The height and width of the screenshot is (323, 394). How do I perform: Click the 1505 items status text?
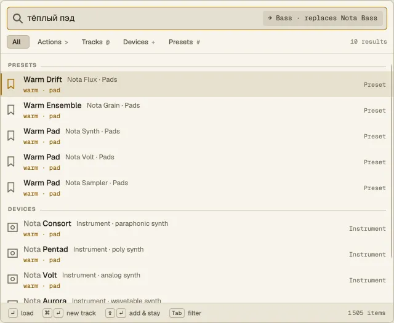366,313
